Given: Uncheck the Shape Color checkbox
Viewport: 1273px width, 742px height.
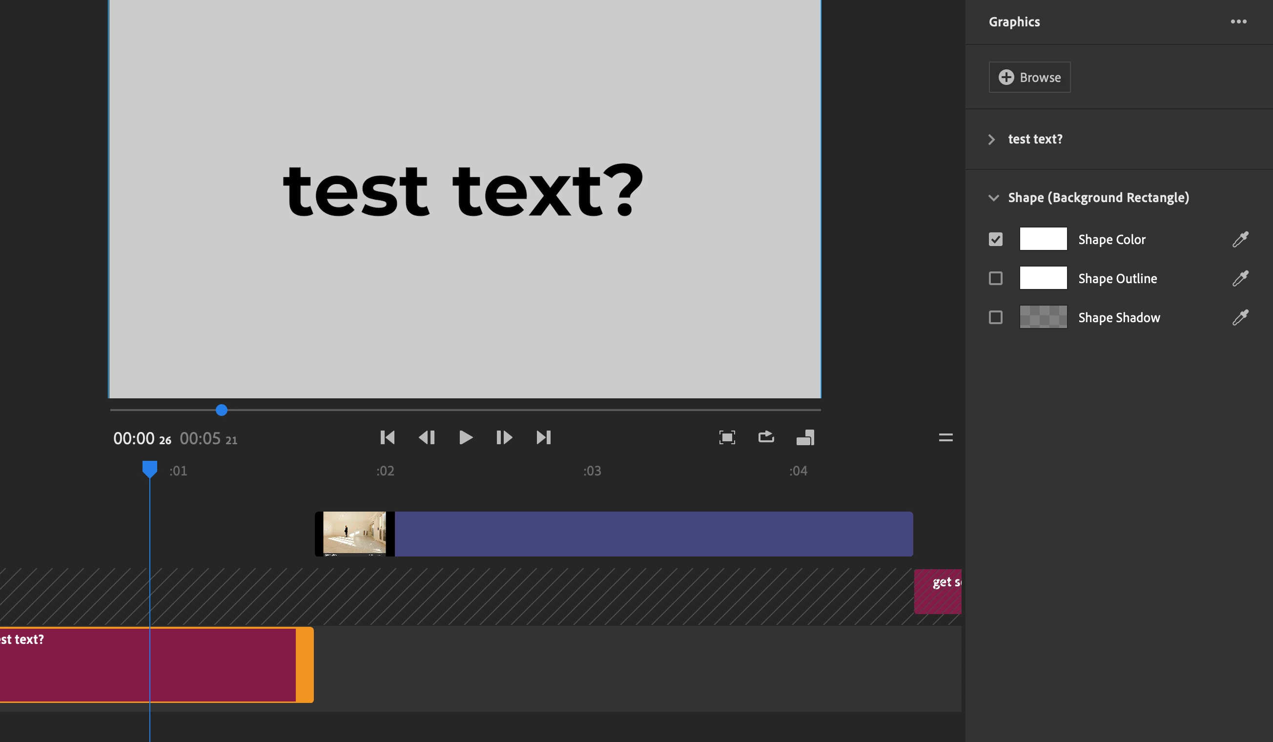Looking at the screenshot, I should 995,239.
